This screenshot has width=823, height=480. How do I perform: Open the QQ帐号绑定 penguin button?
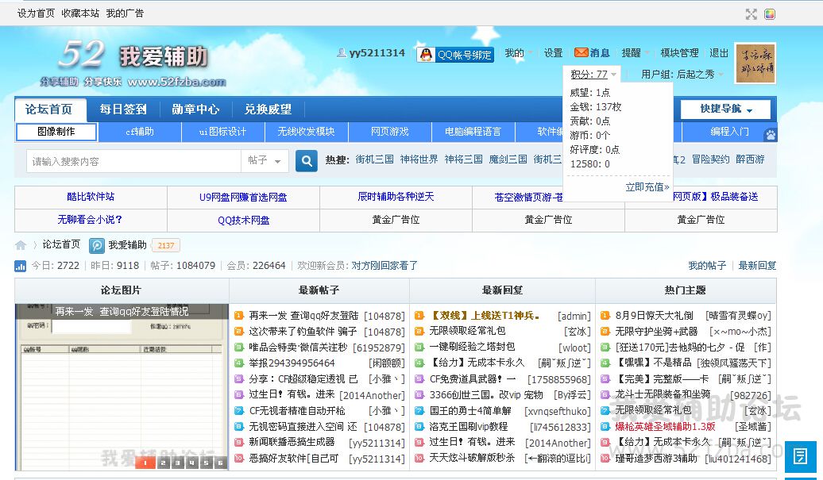[x=455, y=55]
